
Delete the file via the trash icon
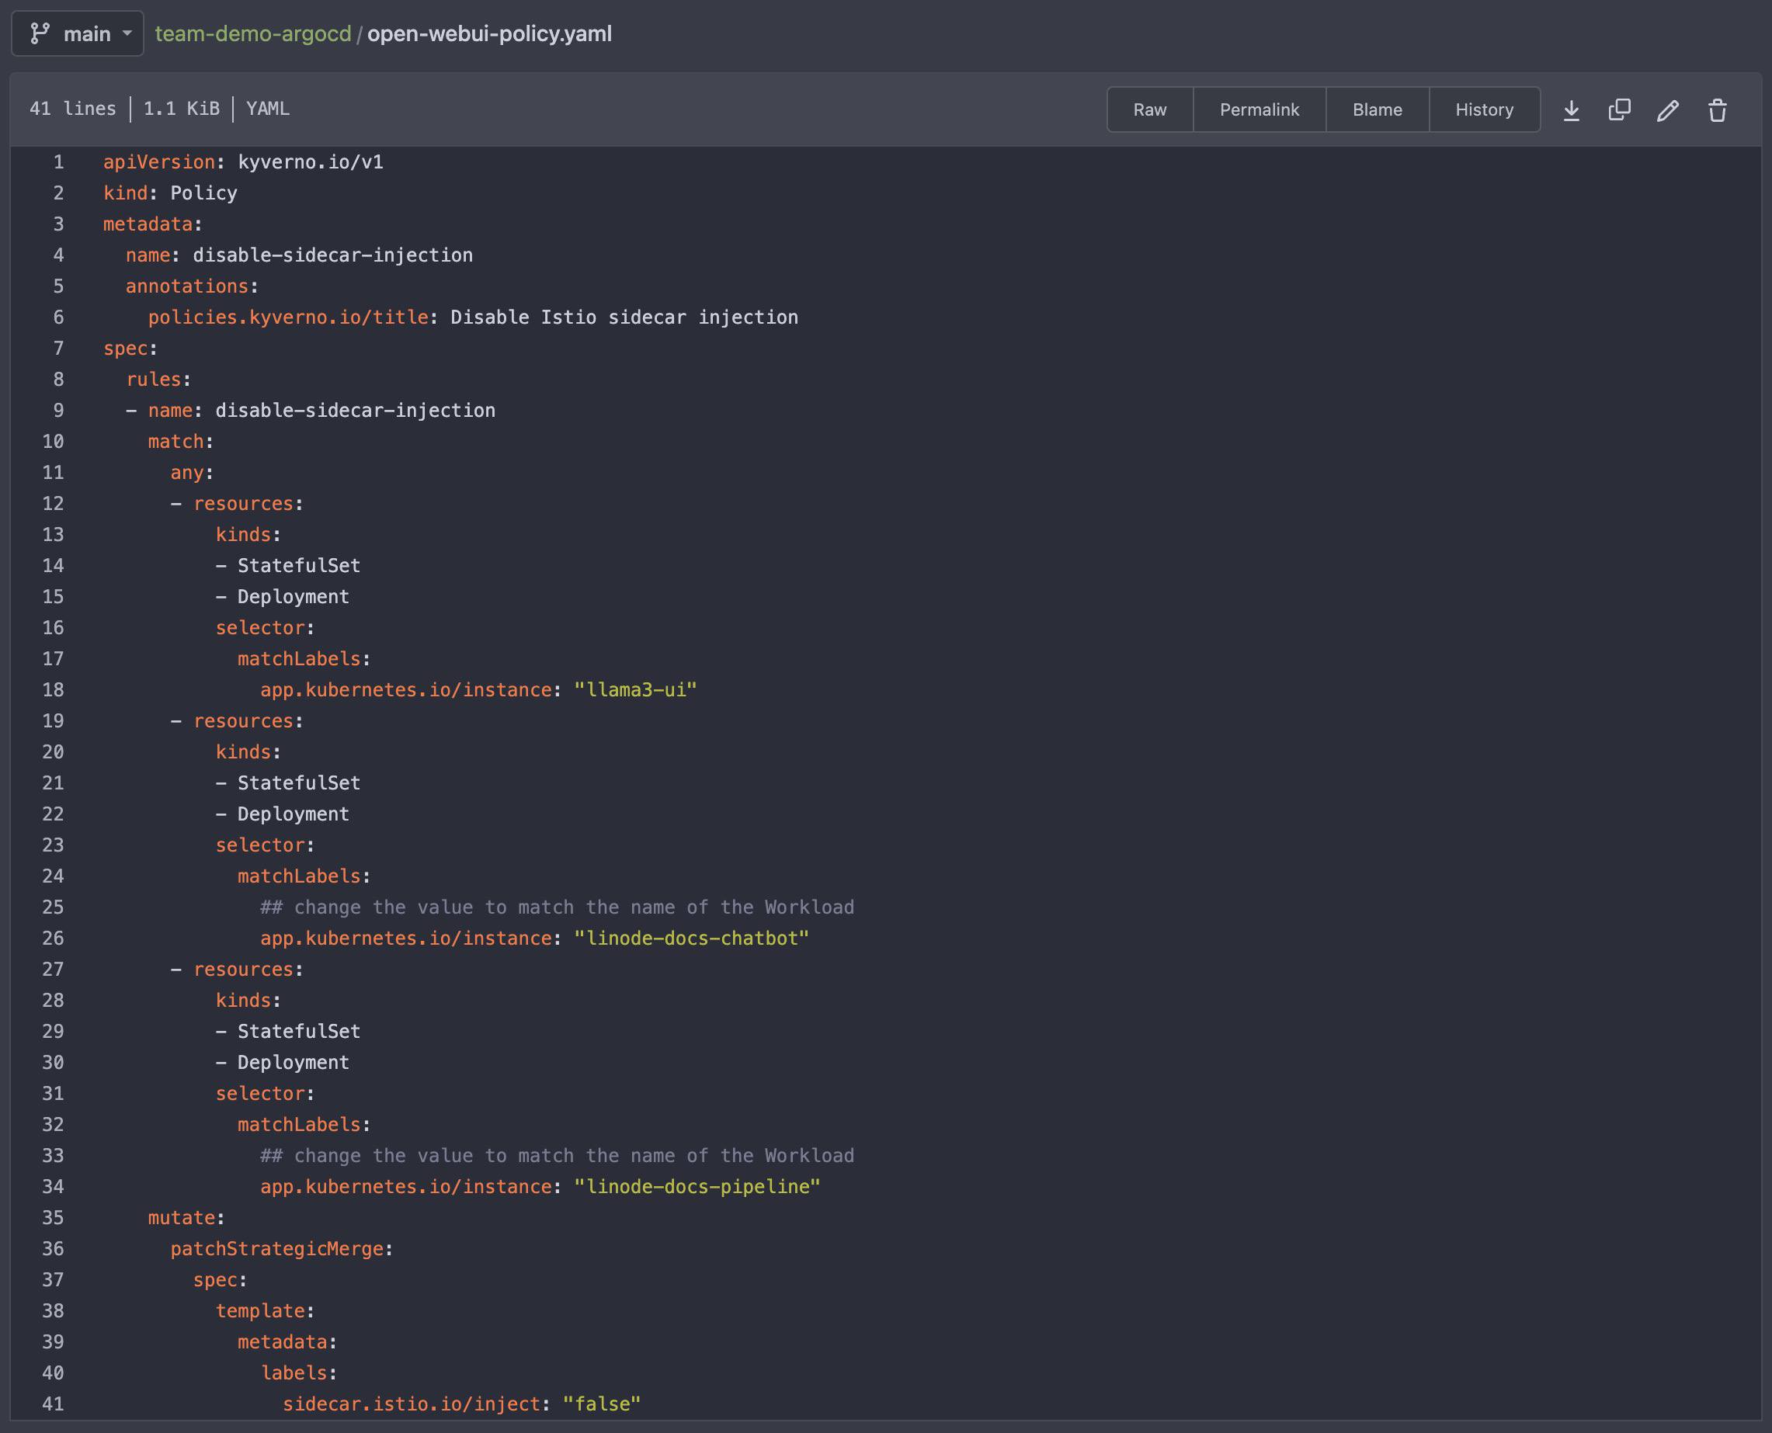coord(1718,109)
